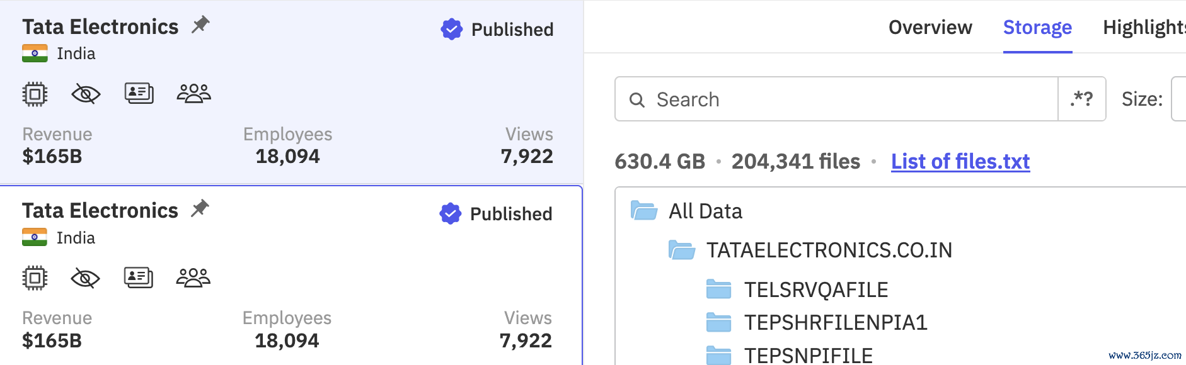1186x365 pixels.
Task: Toggle the regex search option button
Action: point(1082,99)
